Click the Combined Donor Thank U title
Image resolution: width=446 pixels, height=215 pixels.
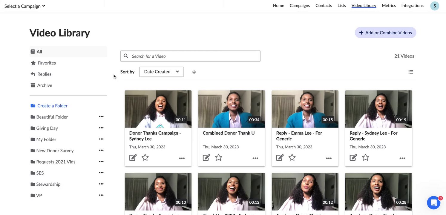pos(229,133)
